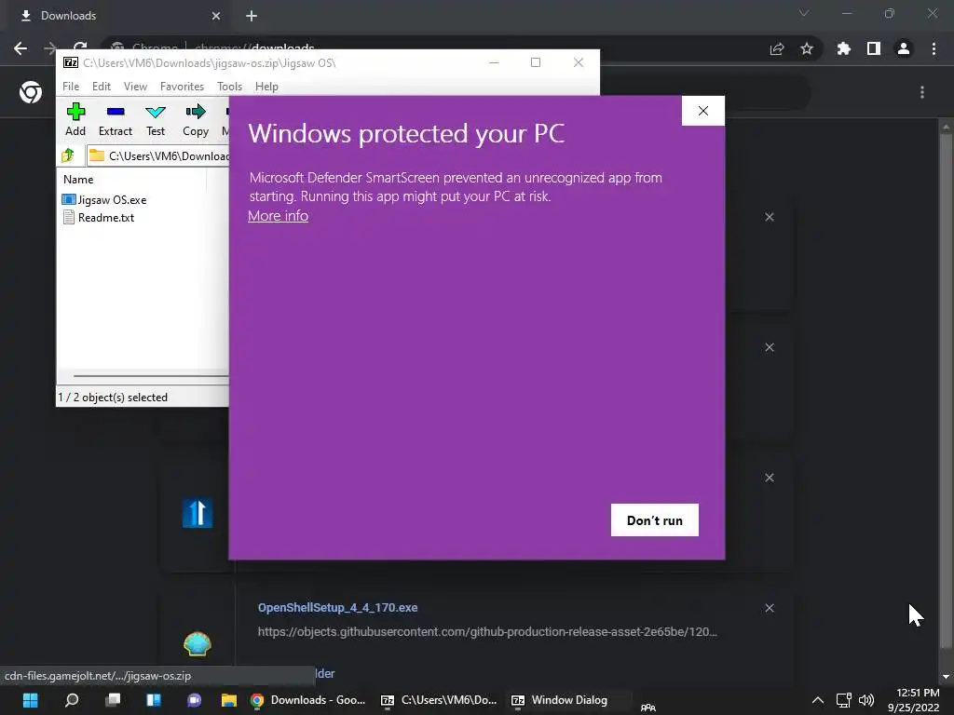Click the Chrome logo on Downloads page
Viewport: 954px width, 715px height.
coord(31,92)
